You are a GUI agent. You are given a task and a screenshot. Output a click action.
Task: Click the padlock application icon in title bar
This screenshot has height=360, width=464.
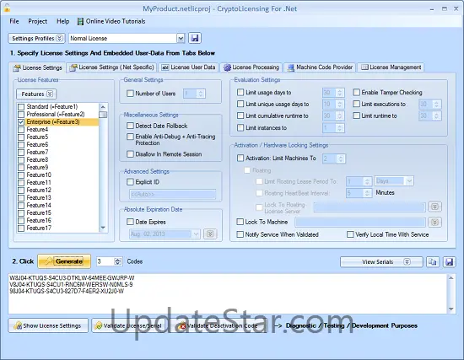[7, 8]
